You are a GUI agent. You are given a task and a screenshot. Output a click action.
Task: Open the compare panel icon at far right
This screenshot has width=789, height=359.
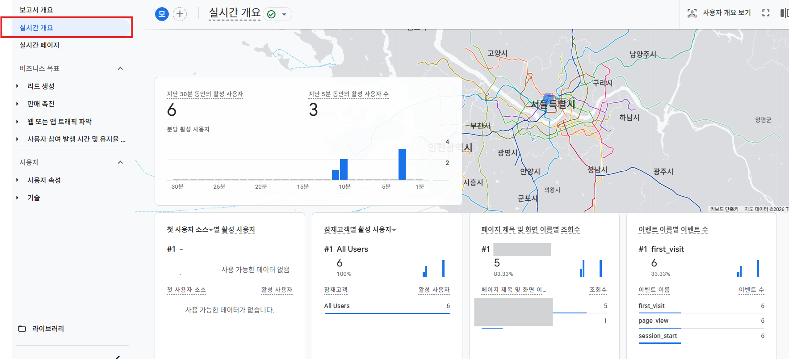(784, 13)
